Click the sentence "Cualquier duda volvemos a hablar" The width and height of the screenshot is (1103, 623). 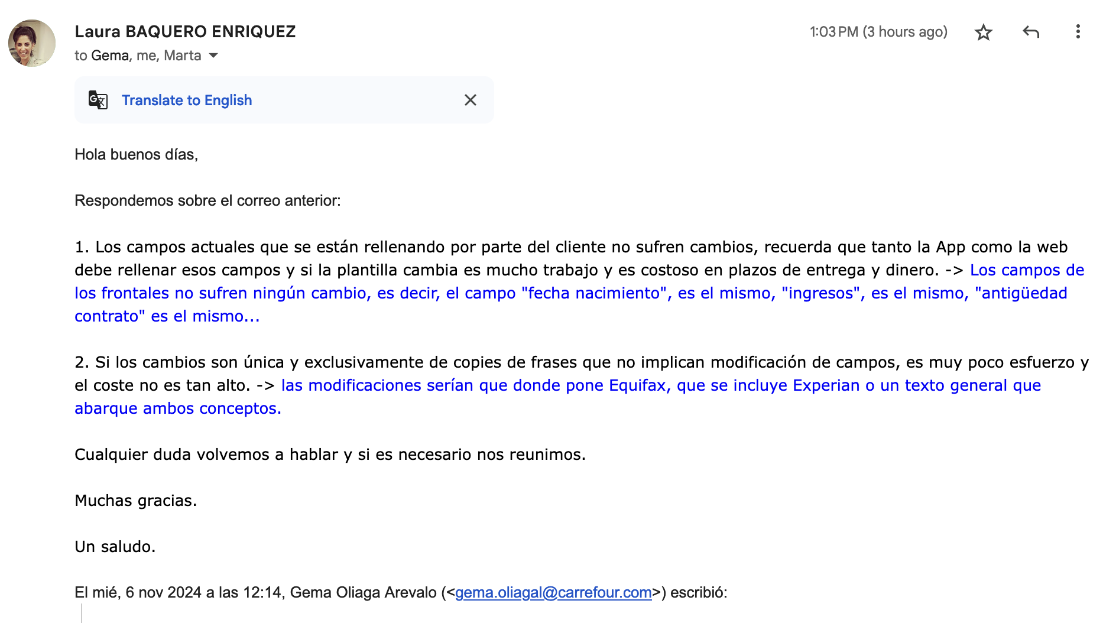click(330, 455)
